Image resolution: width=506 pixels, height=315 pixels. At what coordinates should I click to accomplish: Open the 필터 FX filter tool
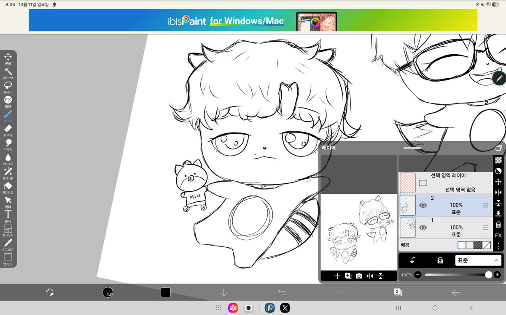tap(8, 101)
